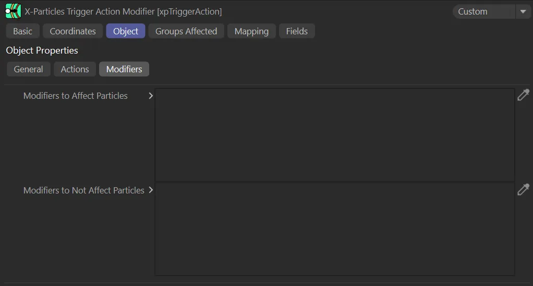Pick object for Modifiers to Not Affect Particles

click(523, 189)
